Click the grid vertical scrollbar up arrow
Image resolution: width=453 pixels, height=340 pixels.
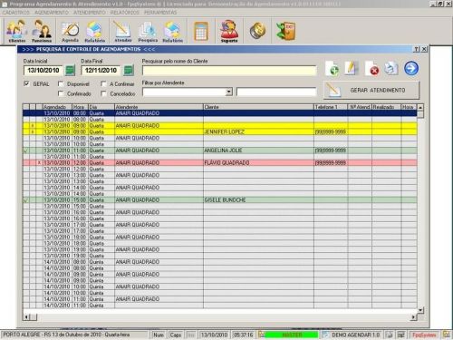tap(420, 107)
